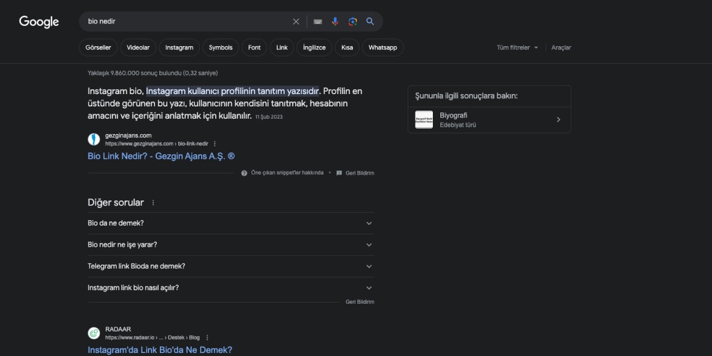Open the on-screen keyboard icon
The image size is (712, 356).
point(318,22)
